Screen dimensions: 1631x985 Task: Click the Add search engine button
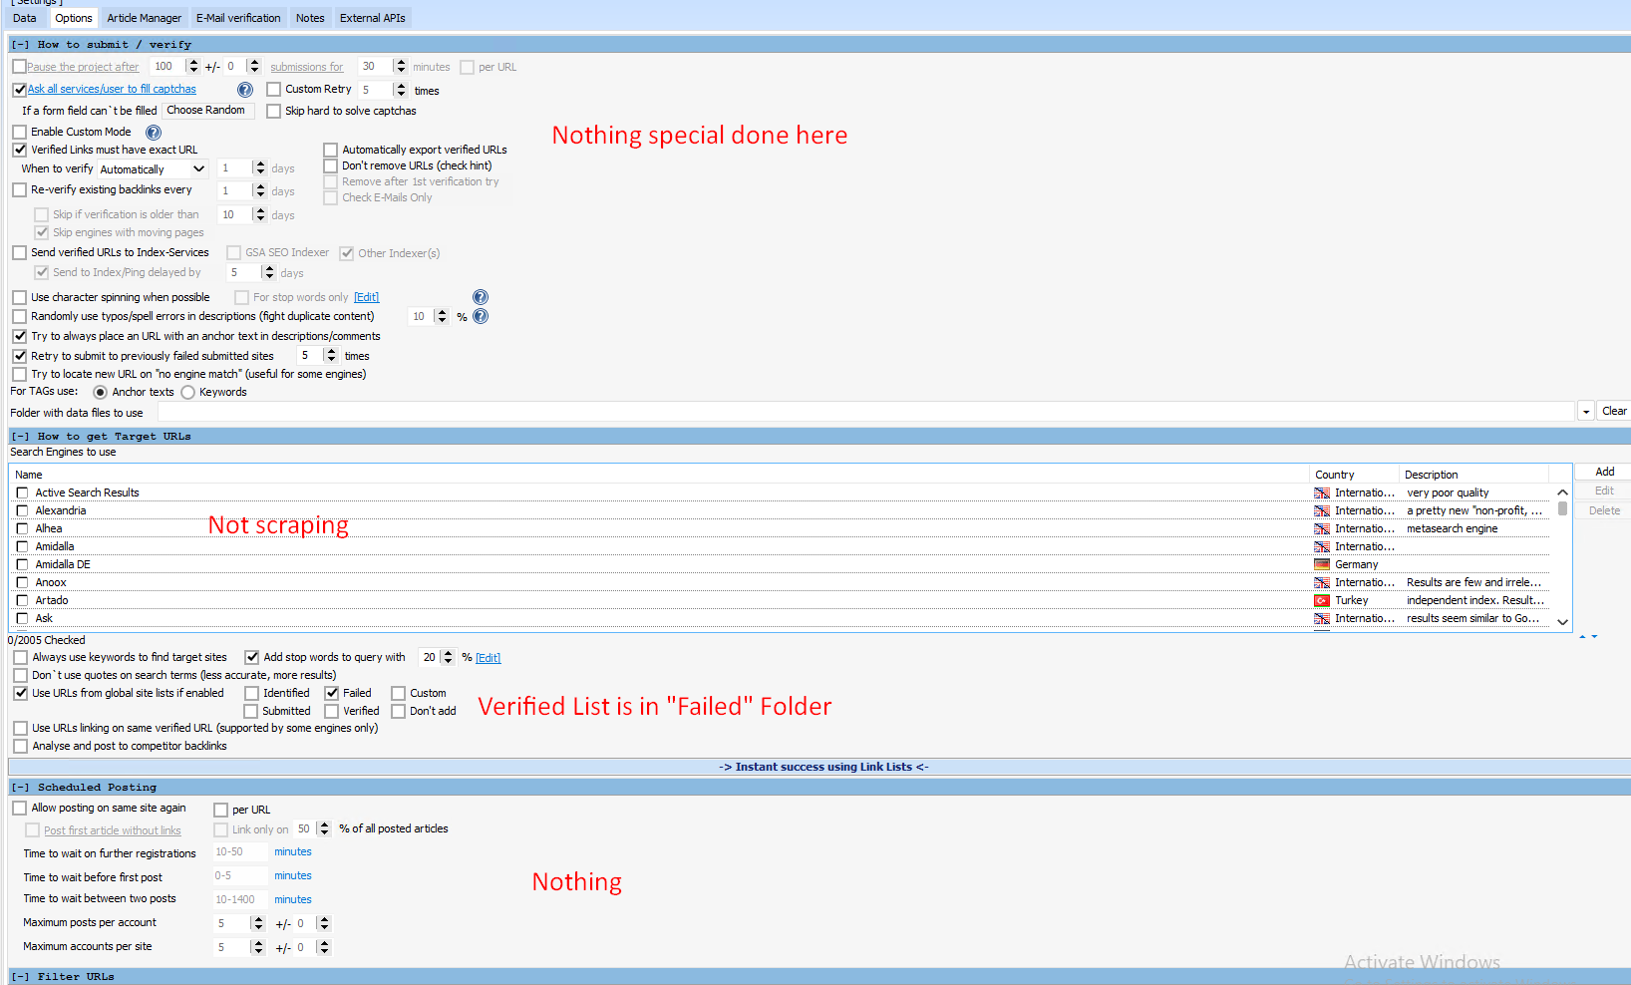tap(1604, 473)
